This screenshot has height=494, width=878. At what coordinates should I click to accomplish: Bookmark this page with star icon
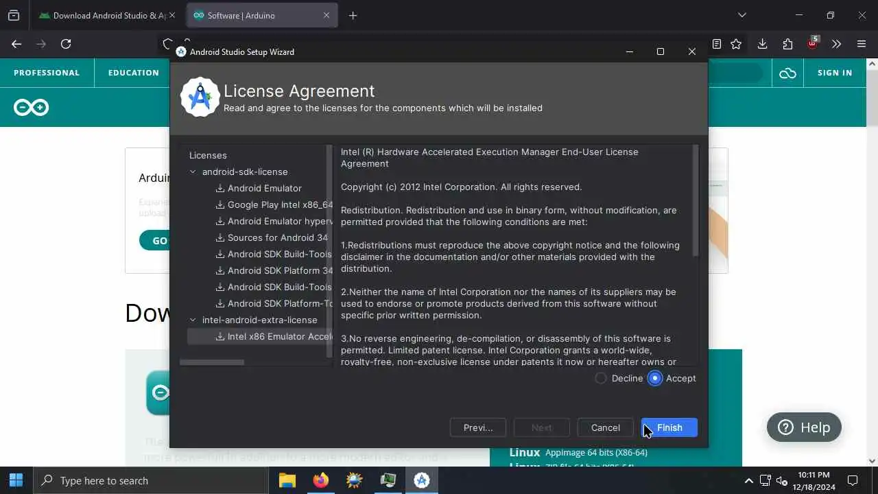point(736,44)
